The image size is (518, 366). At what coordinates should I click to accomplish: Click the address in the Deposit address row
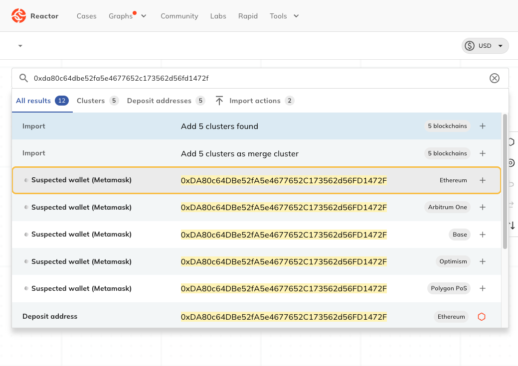[x=284, y=317]
